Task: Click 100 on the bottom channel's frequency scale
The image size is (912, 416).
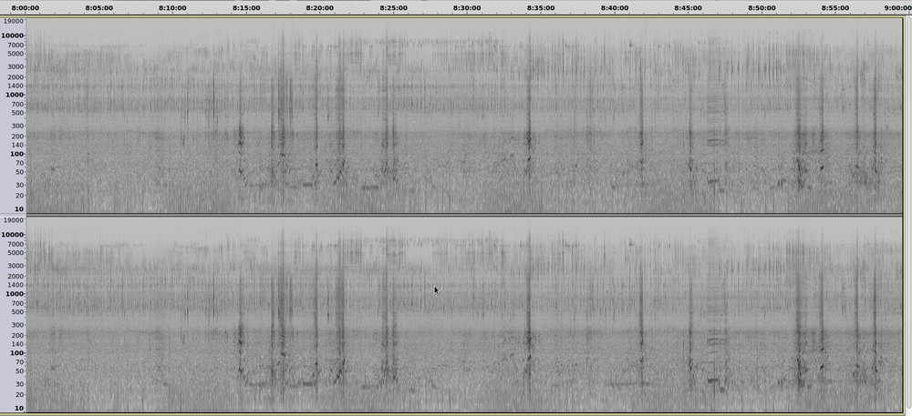Action: coord(17,353)
